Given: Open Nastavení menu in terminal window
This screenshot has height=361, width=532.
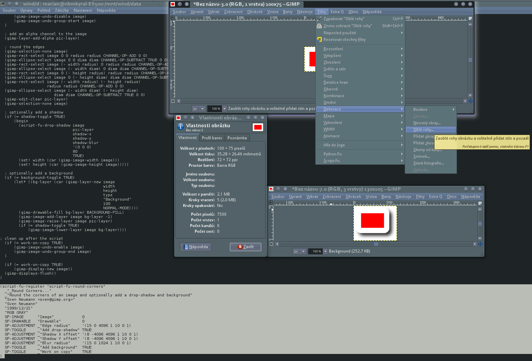Looking at the screenshot, I should 83,10.
